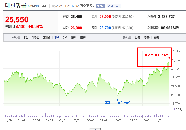The width and height of the screenshot is (186, 130).
Task: Click the 시가 value 26,000
Action: [x=76, y=28]
